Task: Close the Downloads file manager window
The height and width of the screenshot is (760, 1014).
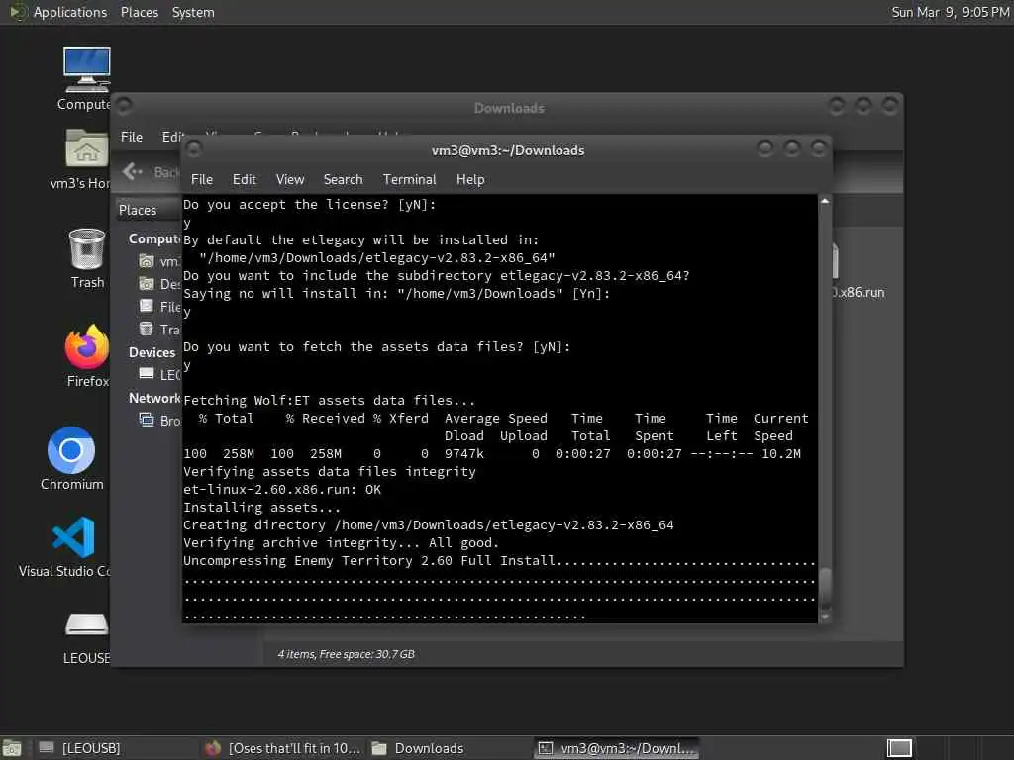Action: click(x=890, y=105)
